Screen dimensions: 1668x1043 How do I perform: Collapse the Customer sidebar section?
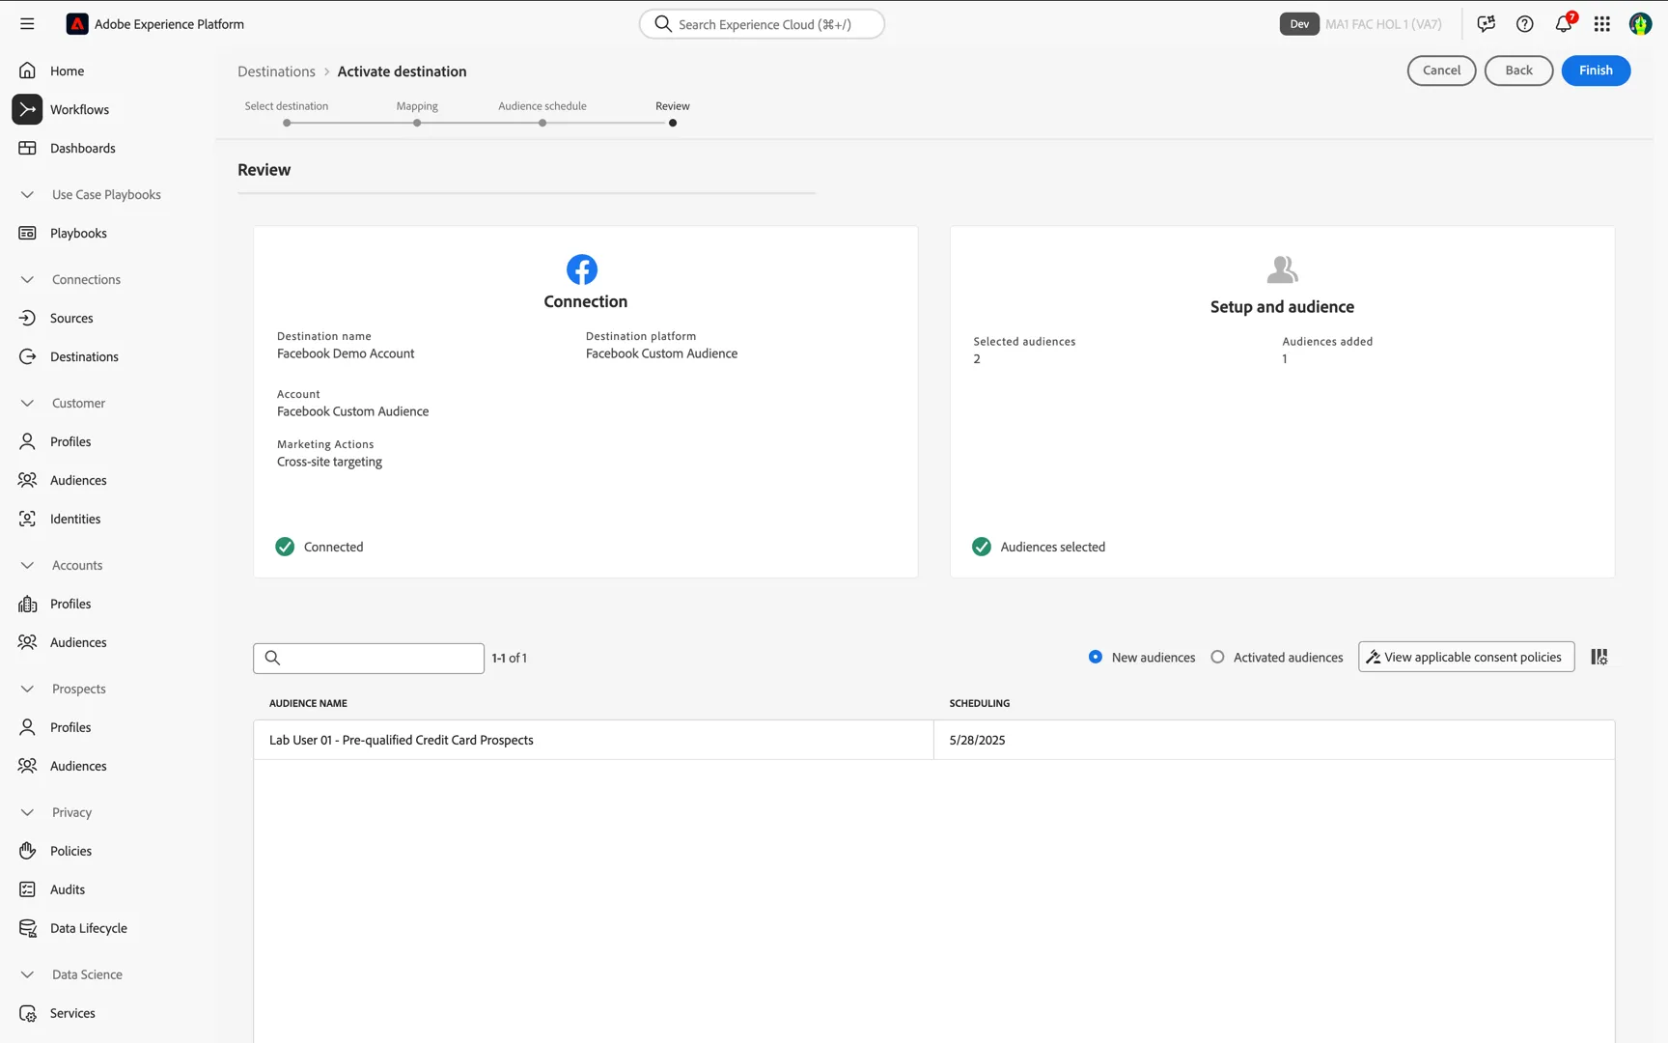pos(27,403)
